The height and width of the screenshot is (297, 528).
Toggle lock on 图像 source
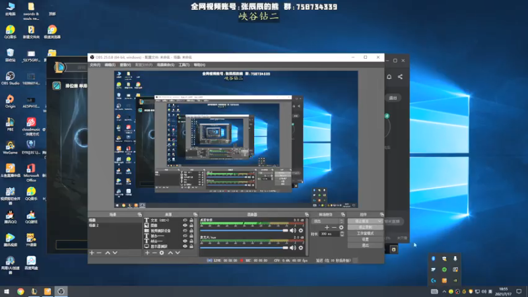pos(191,225)
